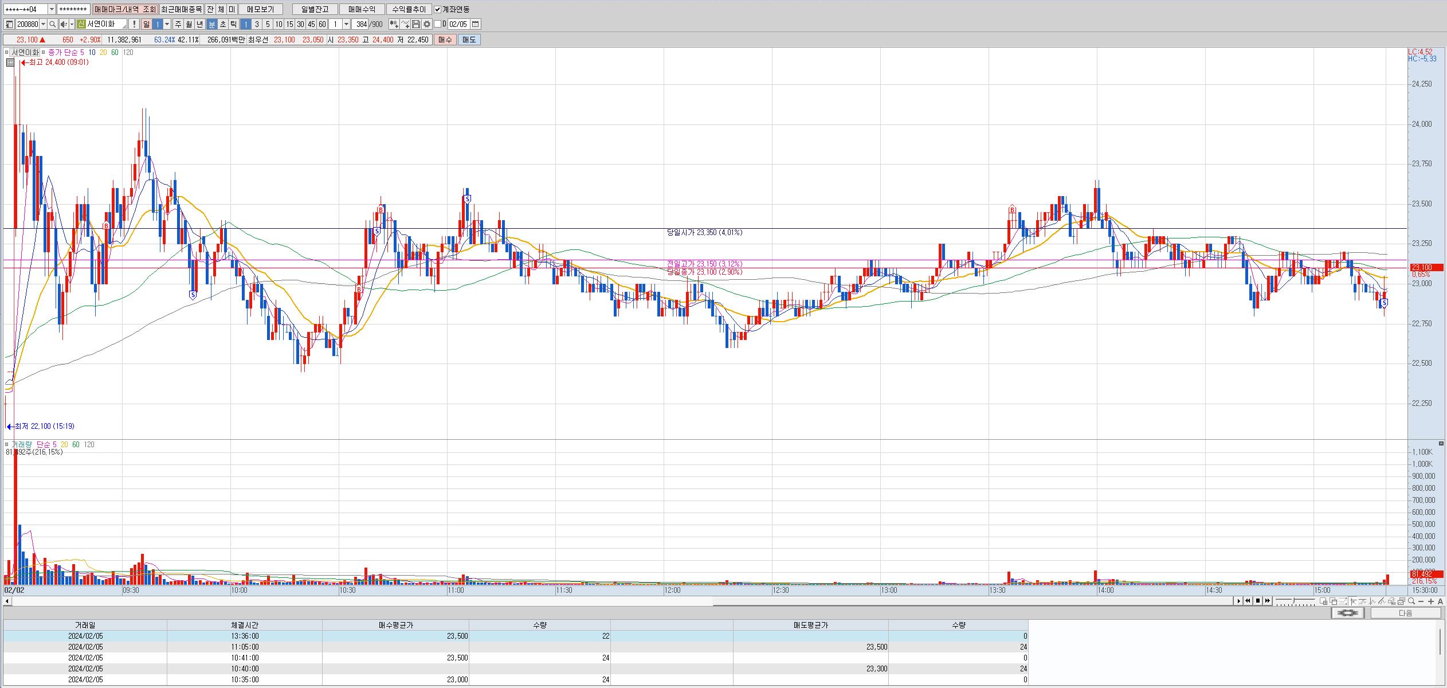Expand the stock code 200880 dropdown

click(x=44, y=24)
